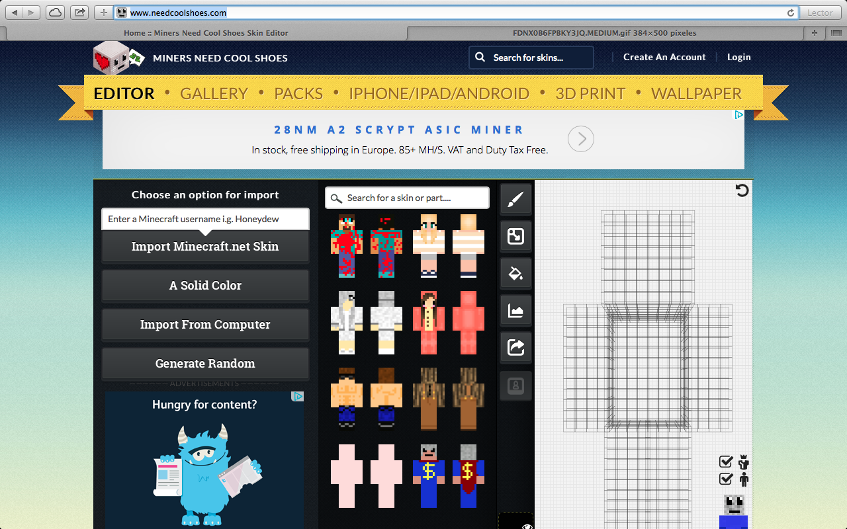847x529 pixels.
Task: Toggle the eye visibility icon at bottom
Action: tap(527, 526)
